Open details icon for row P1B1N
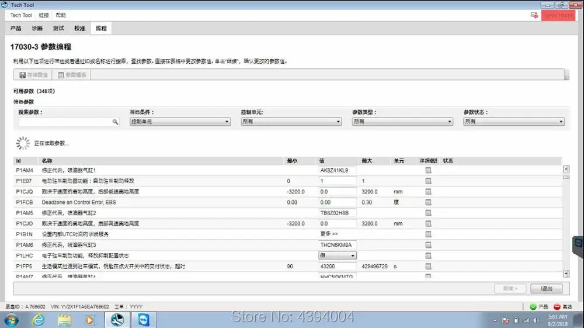584x328 pixels. pyautogui.click(x=428, y=234)
